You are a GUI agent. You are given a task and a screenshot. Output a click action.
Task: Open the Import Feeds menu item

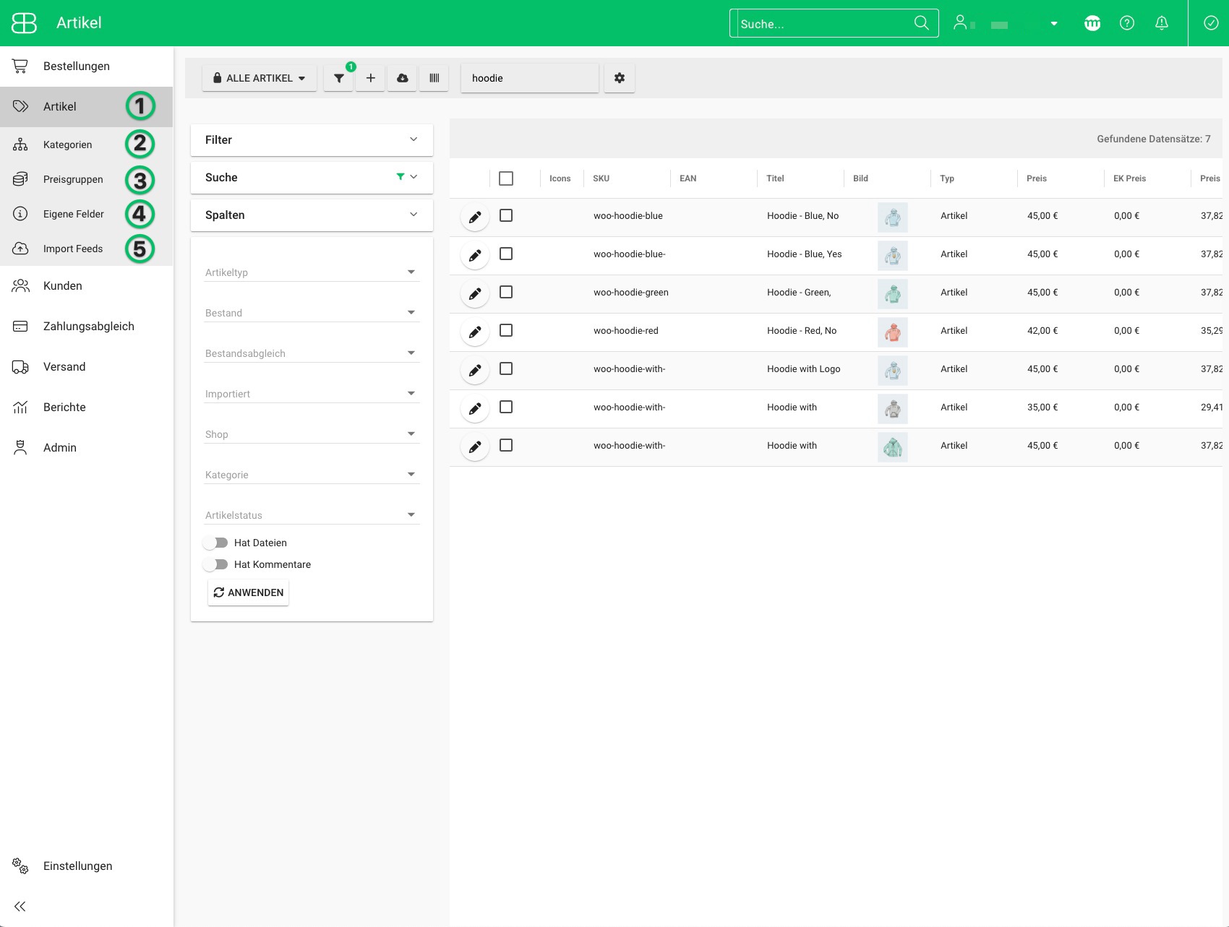point(86,249)
